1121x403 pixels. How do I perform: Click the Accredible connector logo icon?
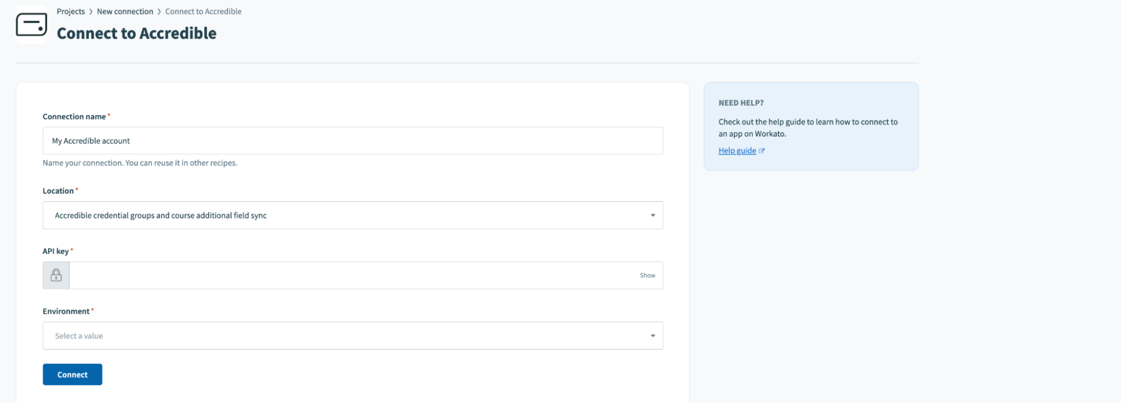tap(31, 25)
